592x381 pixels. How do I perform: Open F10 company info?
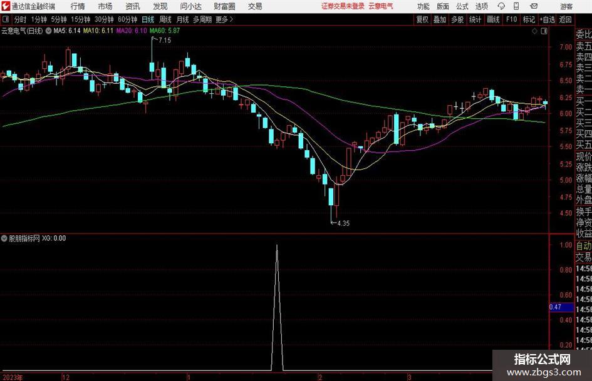[511, 19]
